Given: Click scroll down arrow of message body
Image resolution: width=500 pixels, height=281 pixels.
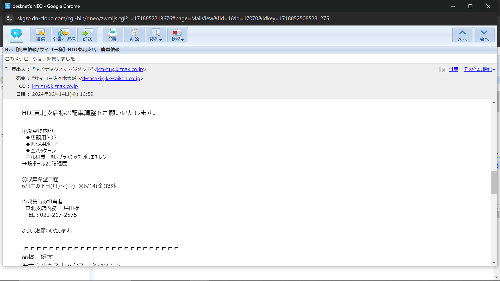Looking at the screenshot, I should [x=494, y=263].
